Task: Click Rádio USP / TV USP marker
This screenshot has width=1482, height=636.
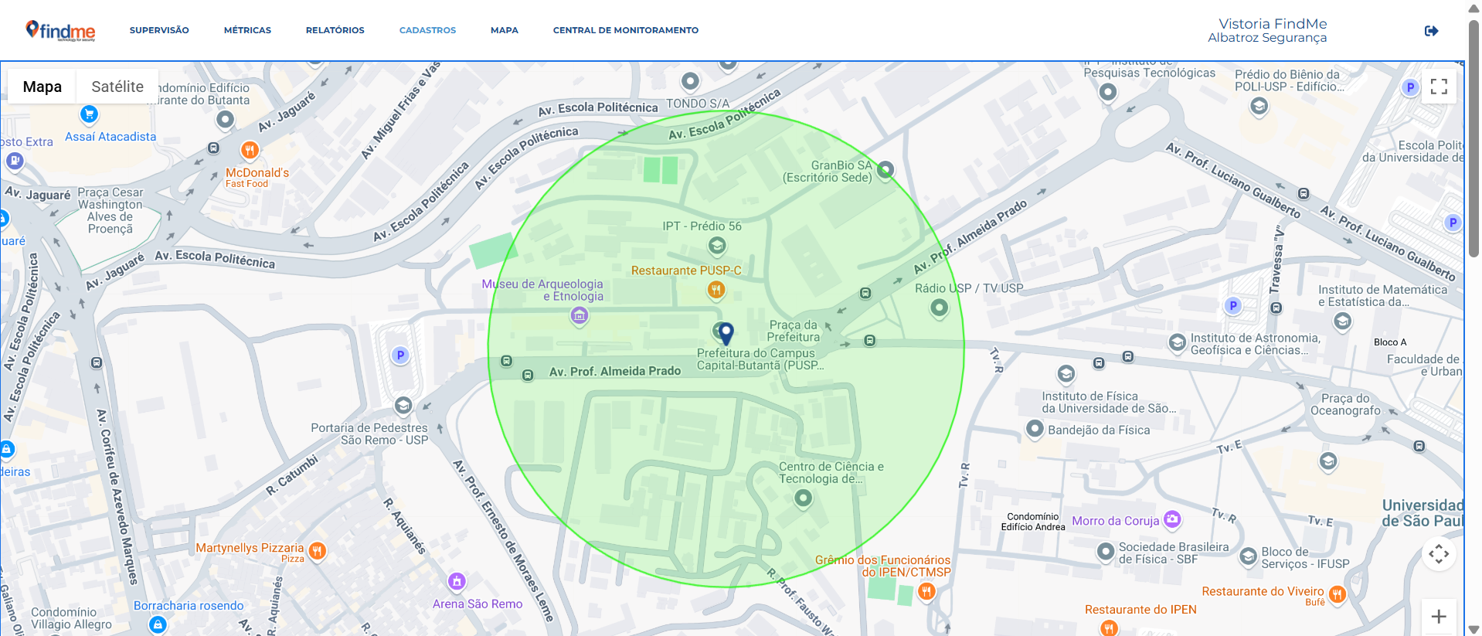Action: pos(939,308)
